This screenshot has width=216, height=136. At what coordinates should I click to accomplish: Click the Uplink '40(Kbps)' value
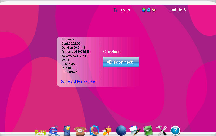[70, 64]
